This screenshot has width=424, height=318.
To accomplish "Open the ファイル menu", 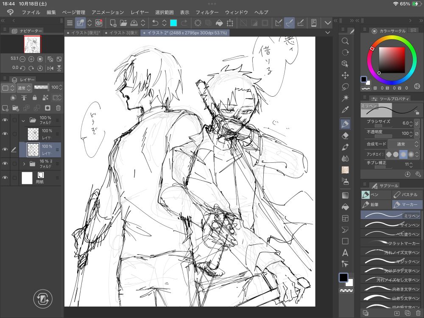I will click(x=31, y=12).
